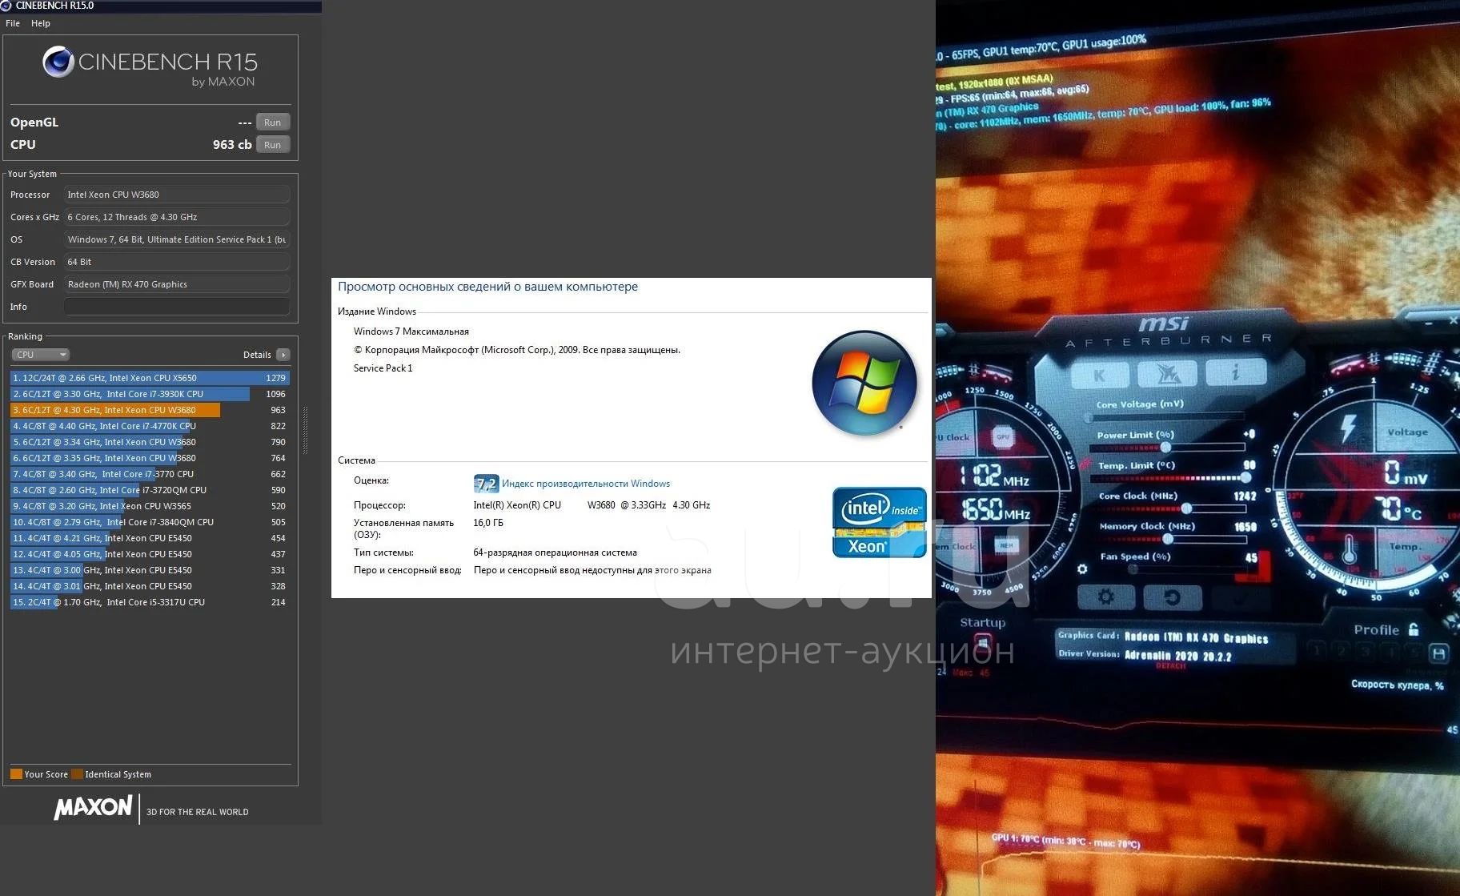Click the Driver Version Adrenalin 2020 20.2.2

point(1177,656)
